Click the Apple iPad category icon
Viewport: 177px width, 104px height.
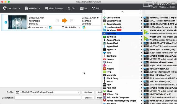pos(105,43)
